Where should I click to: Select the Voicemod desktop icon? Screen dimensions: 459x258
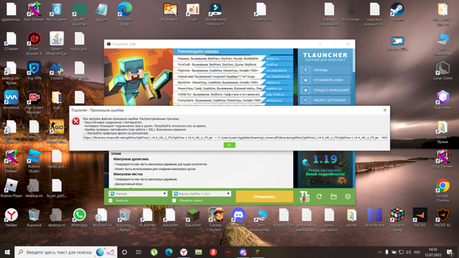[11, 100]
